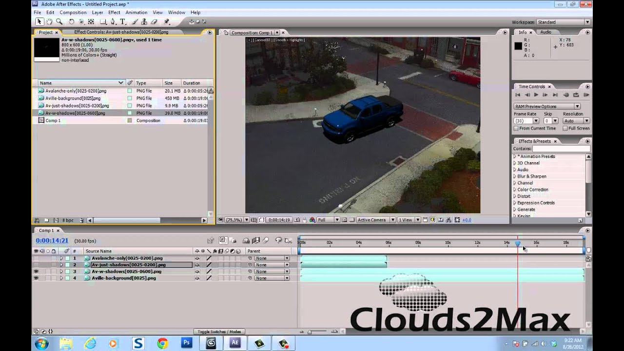
Task: Select the Brush tool
Action: [136, 21]
